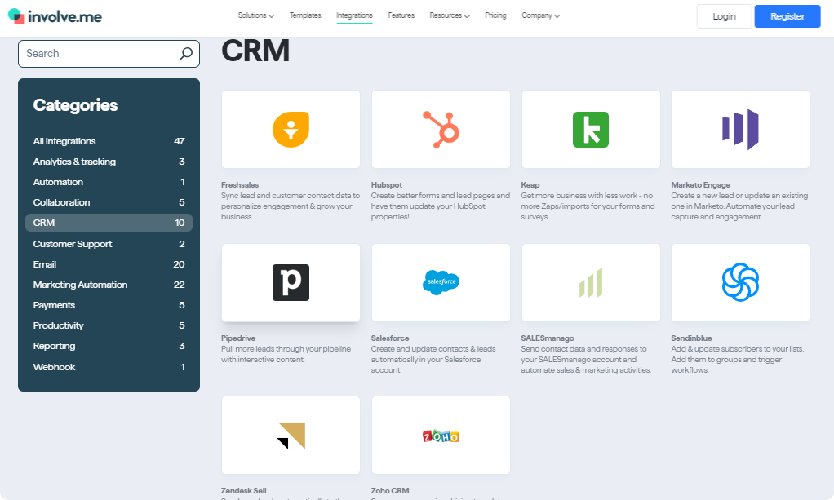Image resolution: width=834 pixels, height=500 pixels.
Task: Open the Marketo Engage logo card
Action: (740, 129)
